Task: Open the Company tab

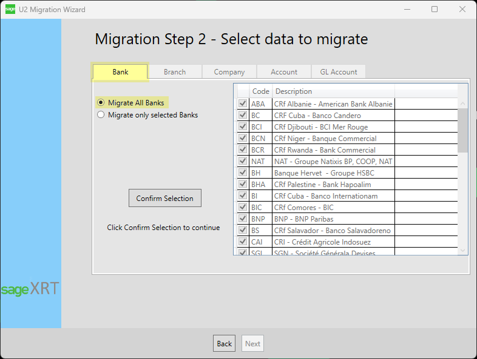Action: pyautogui.click(x=229, y=72)
